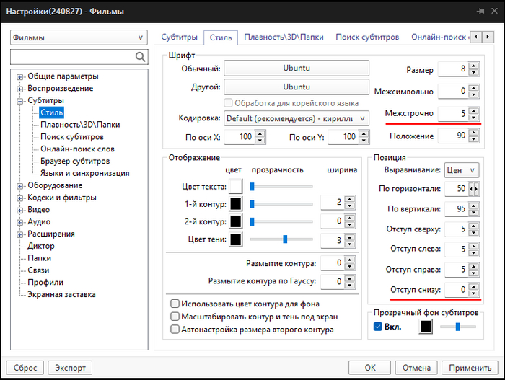Pick 1st outline color swatch
The height and width of the screenshot is (380, 505).
pyautogui.click(x=235, y=204)
